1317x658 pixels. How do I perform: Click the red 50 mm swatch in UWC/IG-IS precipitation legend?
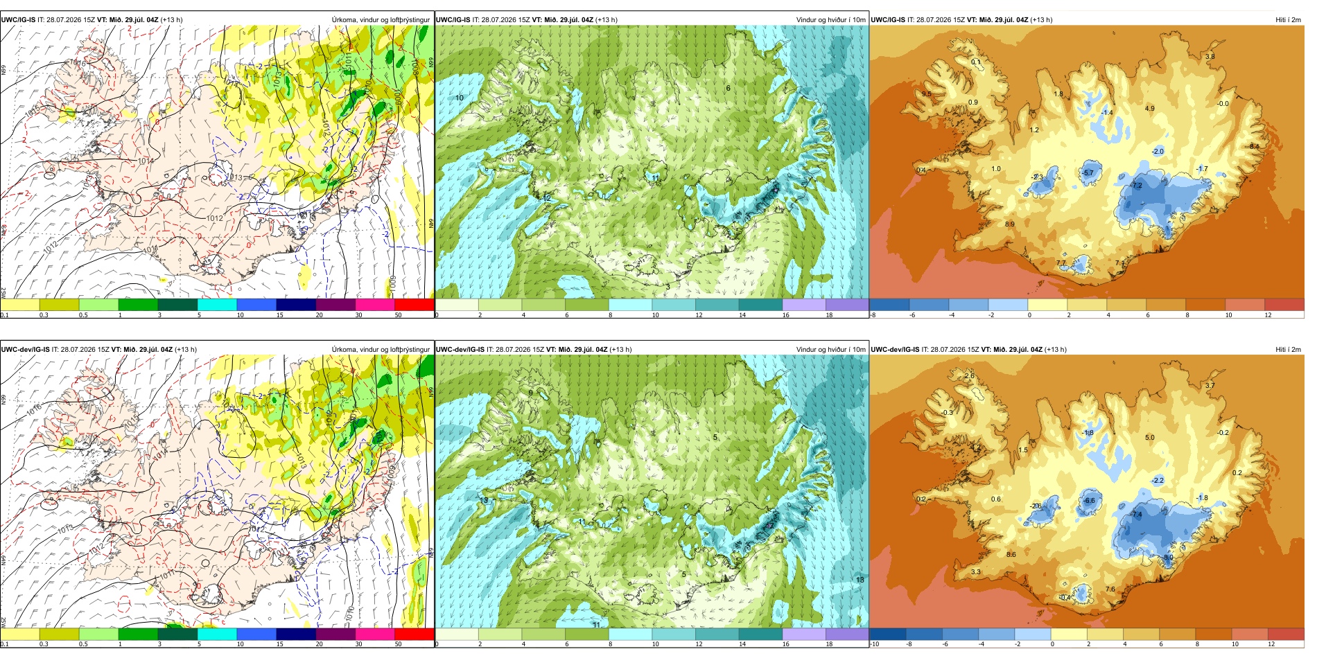415,304
